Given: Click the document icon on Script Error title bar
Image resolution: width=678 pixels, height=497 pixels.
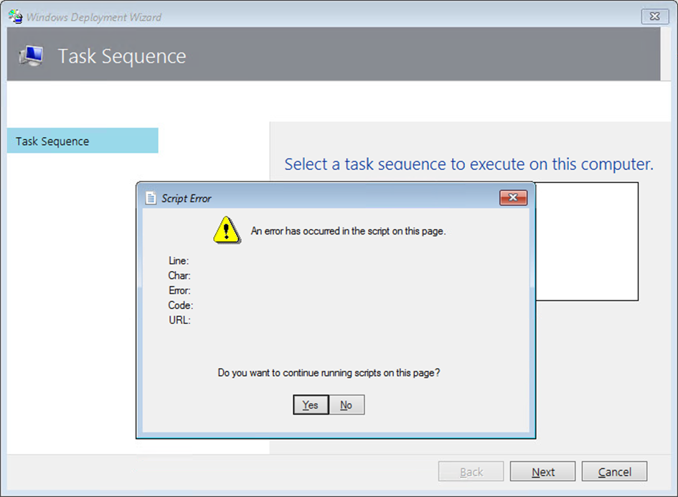Looking at the screenshot, I should pos(151,198).
